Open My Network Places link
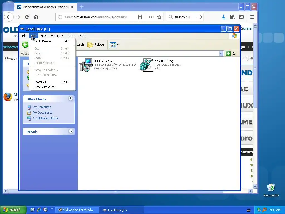This screenshot has height=214, width=285. click(45, 118)
